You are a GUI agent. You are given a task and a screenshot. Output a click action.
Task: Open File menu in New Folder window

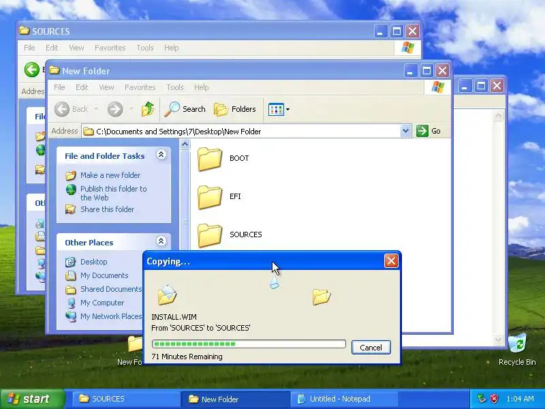[59, 87]
